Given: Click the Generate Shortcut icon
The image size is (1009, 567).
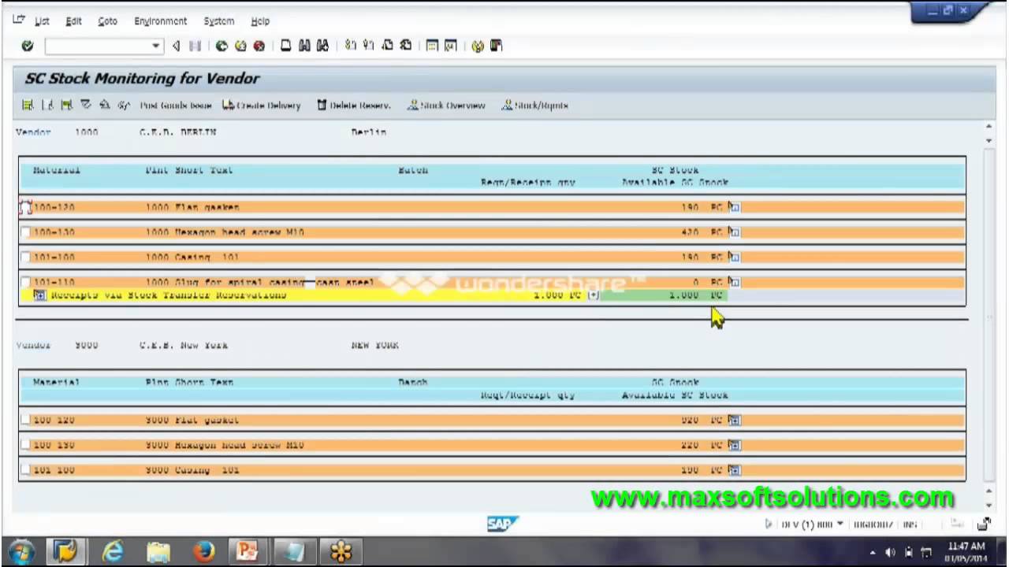Looking at the screenshot, I should coord(450,46).
